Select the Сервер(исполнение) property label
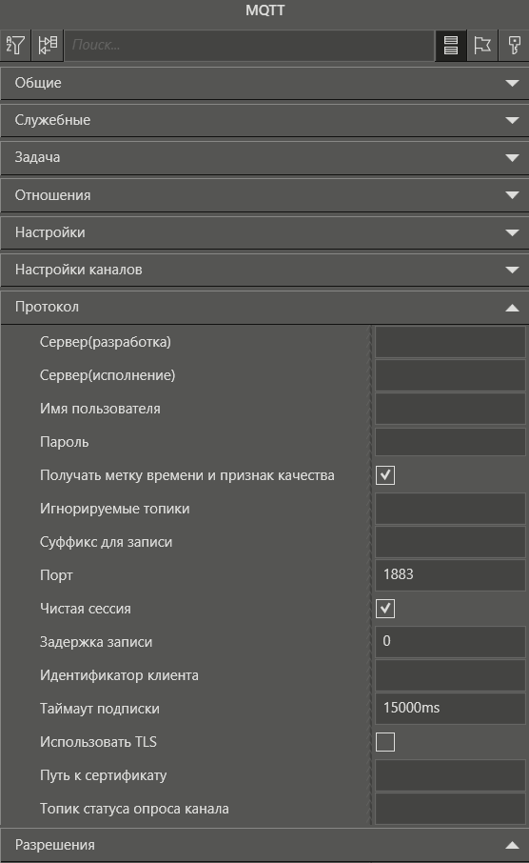This screenshot has width=529, height=863. coord(108,375)
